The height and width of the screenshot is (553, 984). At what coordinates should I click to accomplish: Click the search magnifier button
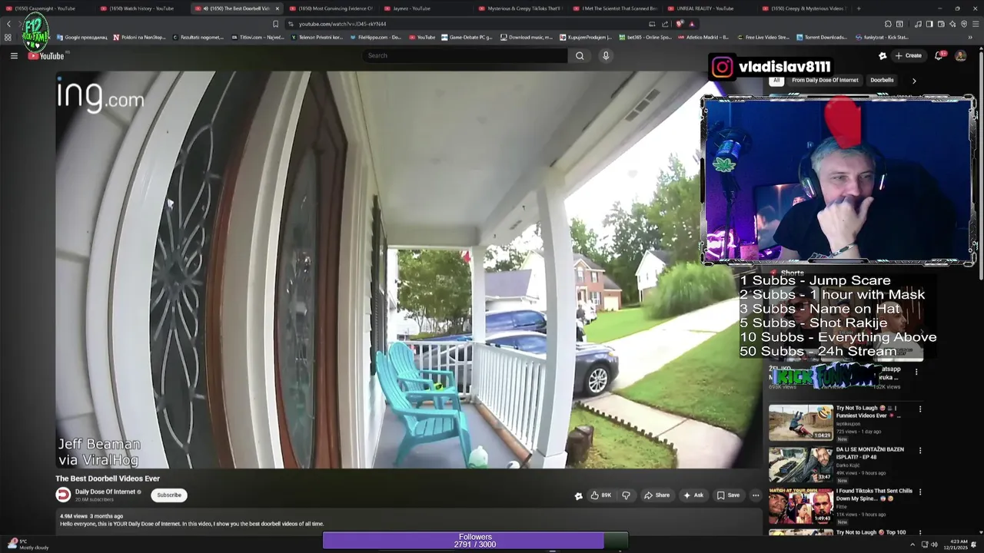[x=580, y=55]
